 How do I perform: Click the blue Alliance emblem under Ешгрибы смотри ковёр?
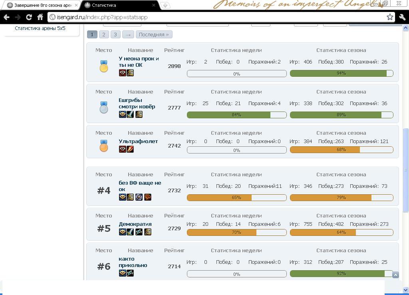(123, 114)
